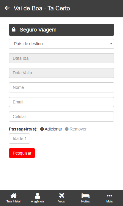The width and height of the screenshot is (123, 206).
Task: Click the red Pesquisar button
Action: point(22,153)
